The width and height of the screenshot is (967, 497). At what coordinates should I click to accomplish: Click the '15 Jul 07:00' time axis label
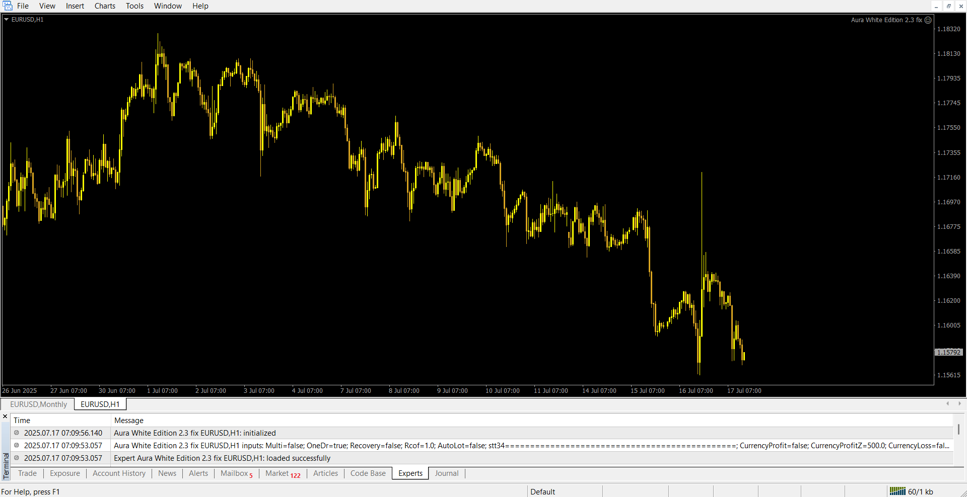point(647,391)
